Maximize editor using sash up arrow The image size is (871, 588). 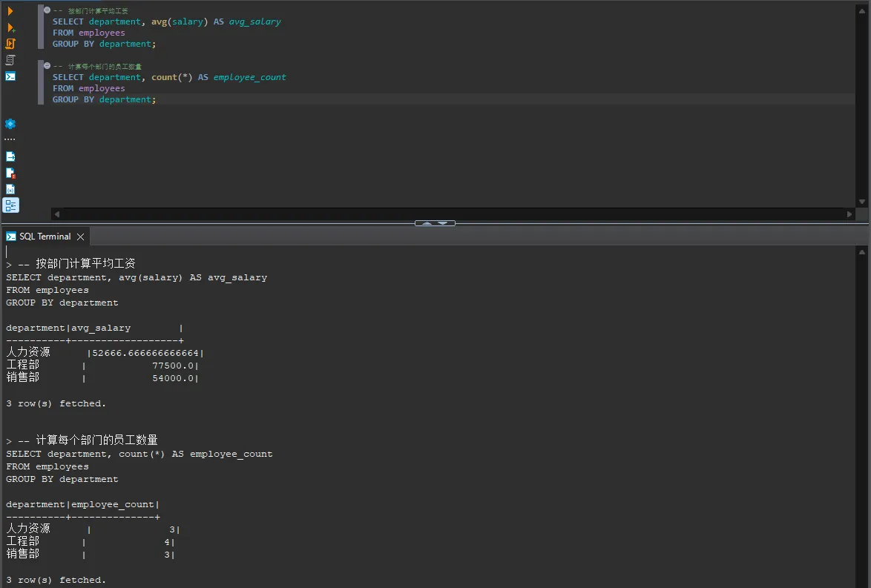pyautogui.click(x=427, y=223)
